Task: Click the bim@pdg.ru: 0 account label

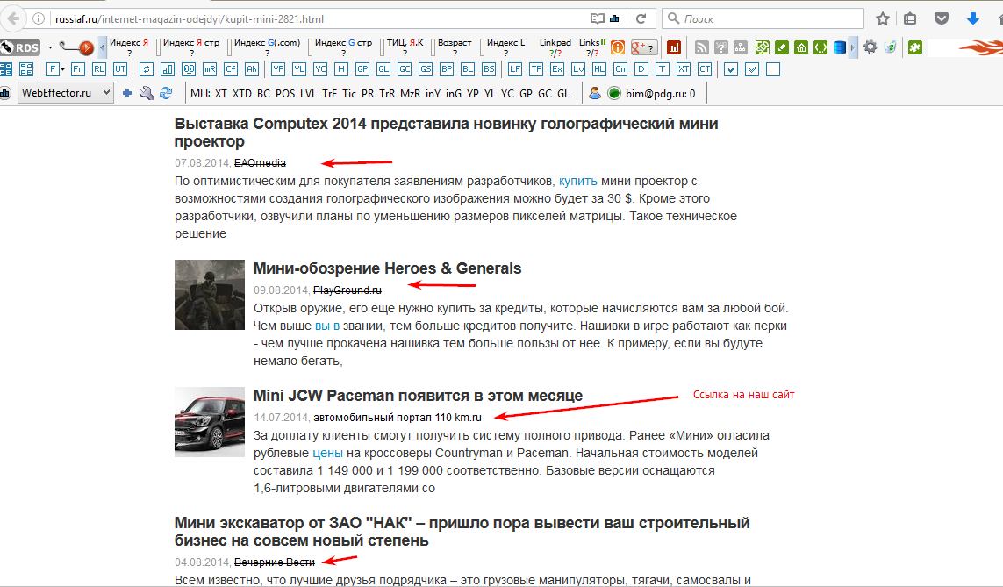Action: click(660, 93)
